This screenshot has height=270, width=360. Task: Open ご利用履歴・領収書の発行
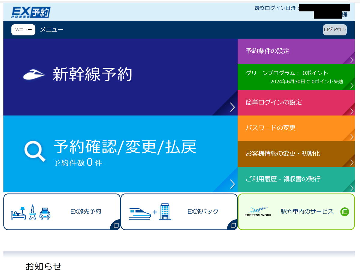pos(296,179)
